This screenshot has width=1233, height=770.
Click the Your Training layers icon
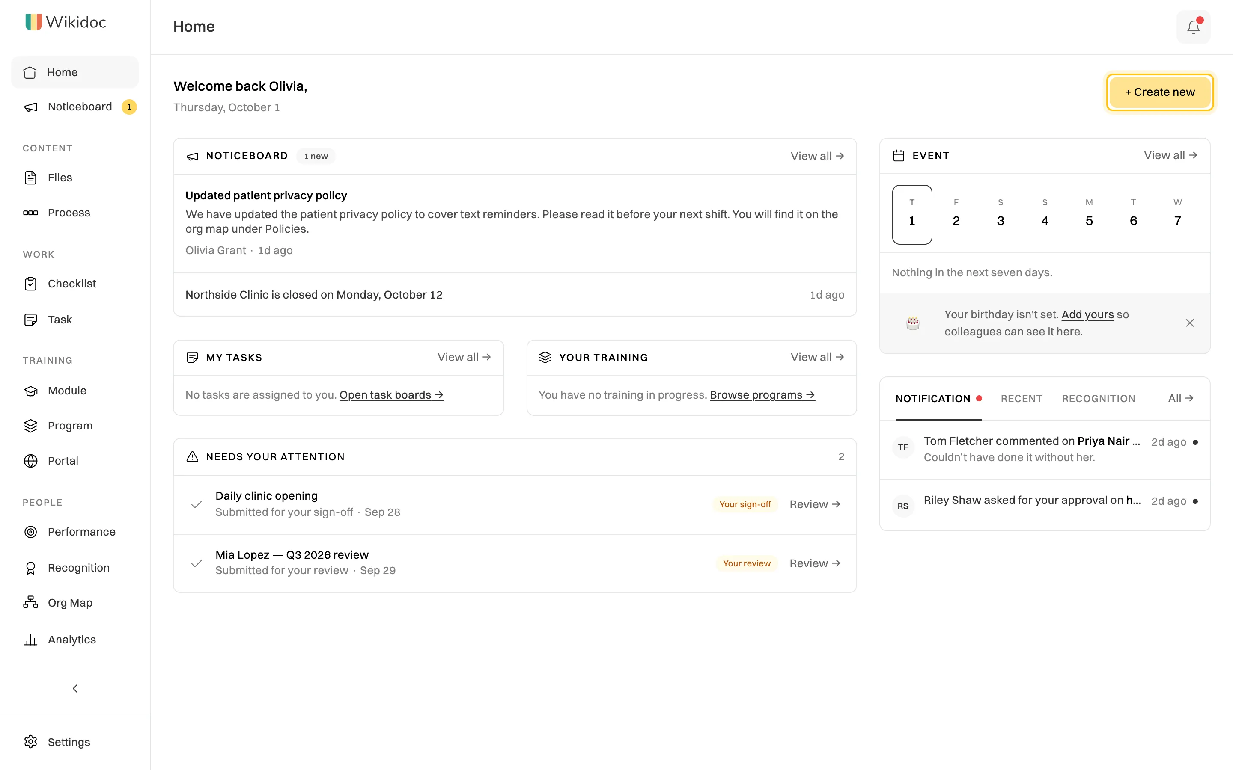click(545, 358)
